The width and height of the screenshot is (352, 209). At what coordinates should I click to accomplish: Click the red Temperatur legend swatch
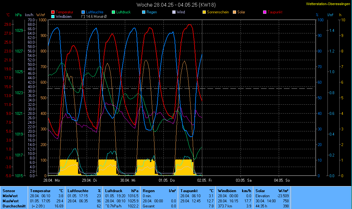pyautogui.click(x=53, y=12)
